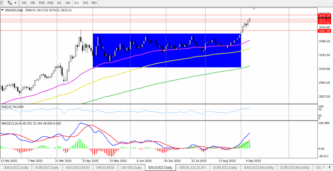Switch to M15 timeframe
Screen dimensions: 333x171
point(41,3)
